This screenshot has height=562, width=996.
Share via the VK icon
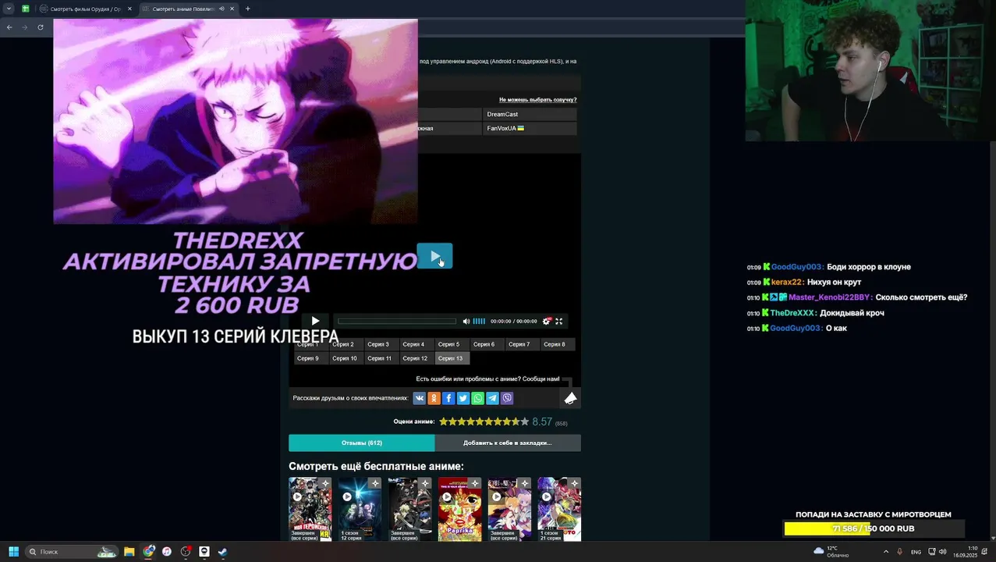420,398
